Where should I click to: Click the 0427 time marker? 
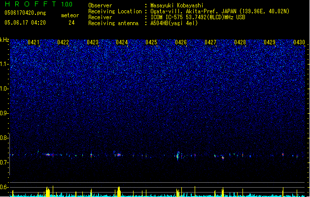[210, 42]
